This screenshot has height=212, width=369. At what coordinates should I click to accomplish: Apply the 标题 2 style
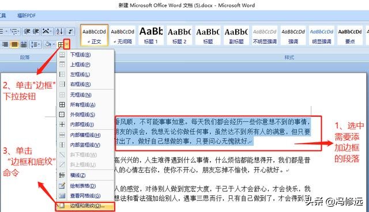(x=179, y=35)
